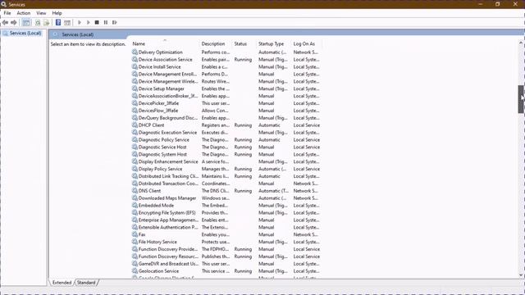The image size is (525, 295).
Task: Select the GameDVR and Broadcast Us... service
Action: (226, 264)
